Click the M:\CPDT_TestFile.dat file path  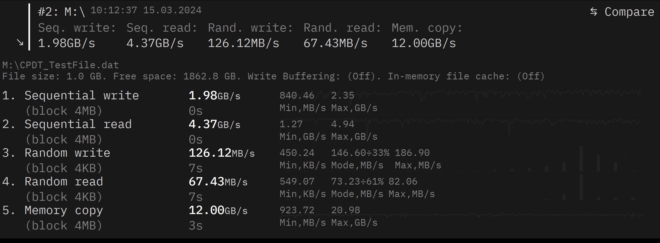tap(61, 65)
